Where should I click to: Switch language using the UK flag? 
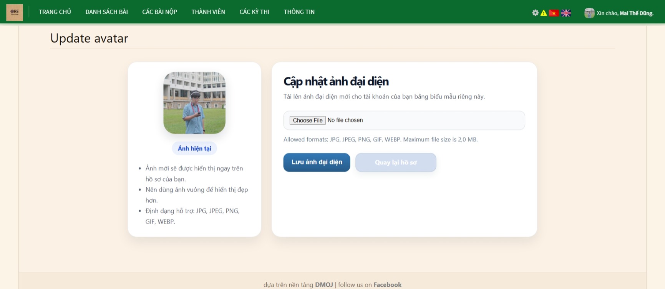tap(566, 13)
